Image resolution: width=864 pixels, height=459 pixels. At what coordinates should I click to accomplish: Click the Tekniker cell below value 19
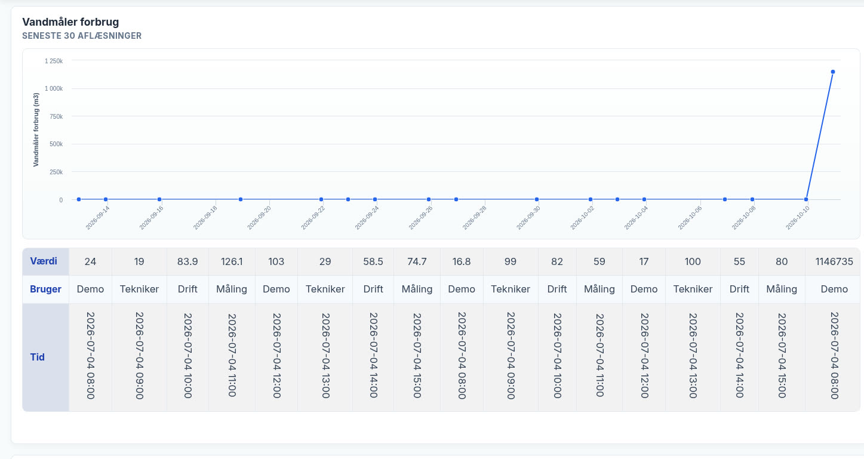139,289
